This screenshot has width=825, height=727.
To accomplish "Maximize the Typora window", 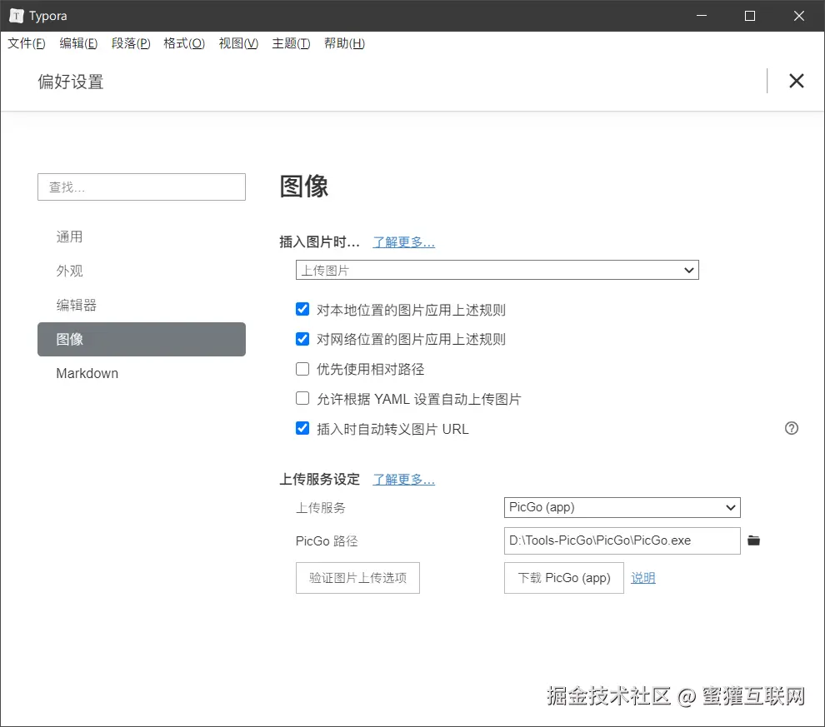I will pyautogui.click(x=750, y=16).
